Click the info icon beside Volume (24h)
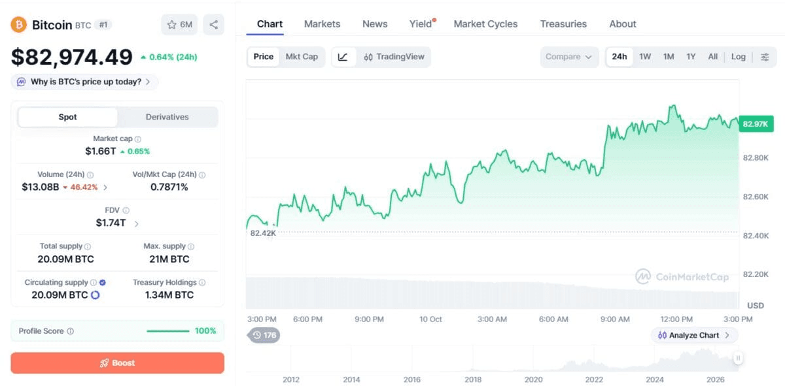Screen dimensions: 785x386 click(x=90, y=175)
